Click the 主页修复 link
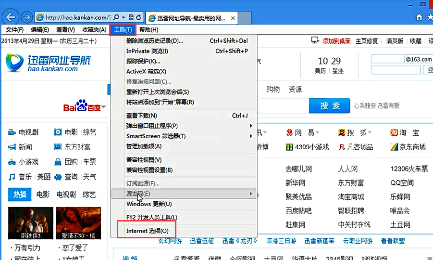This screenshot has width=433, height=260. click(x=367, y=41)
